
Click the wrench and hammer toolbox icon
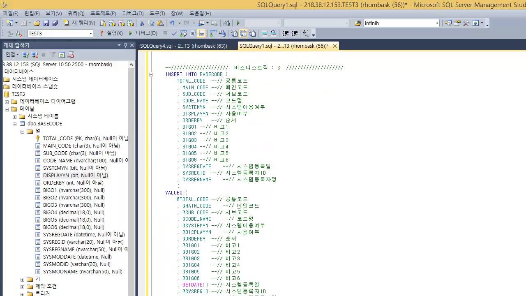[466, 23]
